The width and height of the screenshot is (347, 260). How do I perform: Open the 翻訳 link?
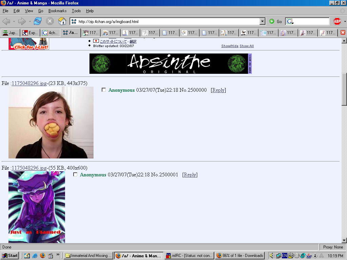click(x=133, y=41)
